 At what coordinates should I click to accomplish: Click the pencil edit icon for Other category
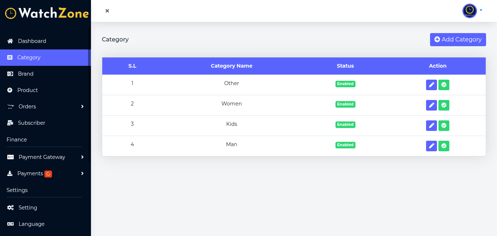click(x=431, y=85)
